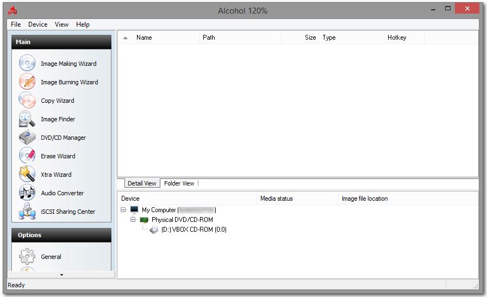Image resolution: width=487 pixels, height=297 pixels.
Task: Sort by the Type column header
Action: (351, 38)
